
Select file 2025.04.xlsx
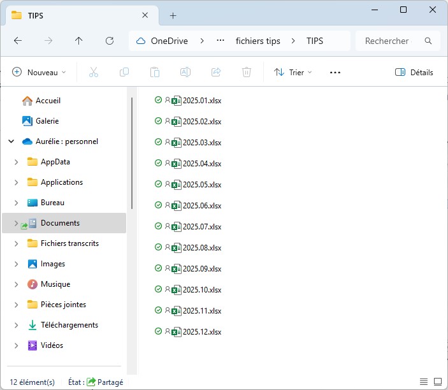[202, 163]
